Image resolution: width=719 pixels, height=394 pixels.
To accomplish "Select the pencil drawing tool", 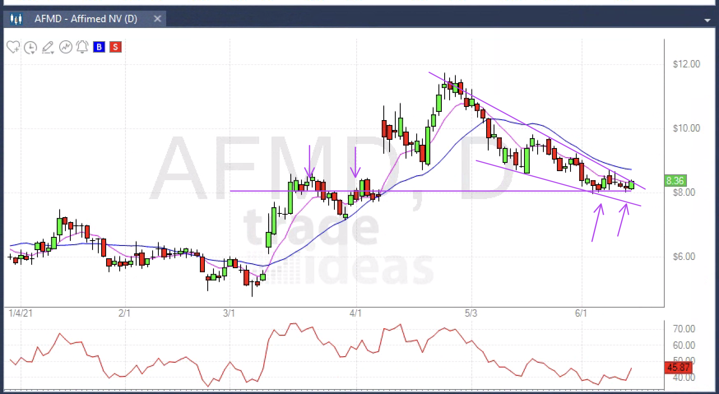I will point(48,47).
